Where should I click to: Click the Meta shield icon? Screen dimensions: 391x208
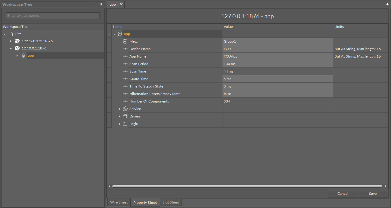point(125,41)
